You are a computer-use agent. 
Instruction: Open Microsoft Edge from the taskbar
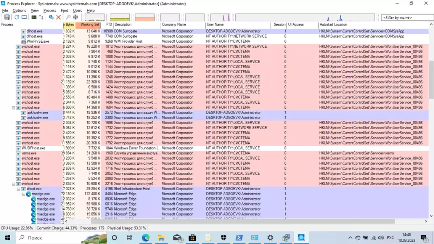(146, 238)
